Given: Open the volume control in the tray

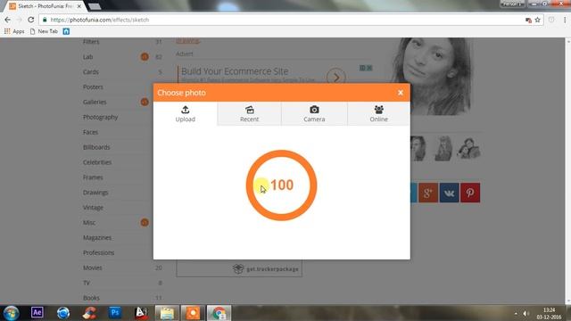Looking at the screenshot, I should (525, 313).
